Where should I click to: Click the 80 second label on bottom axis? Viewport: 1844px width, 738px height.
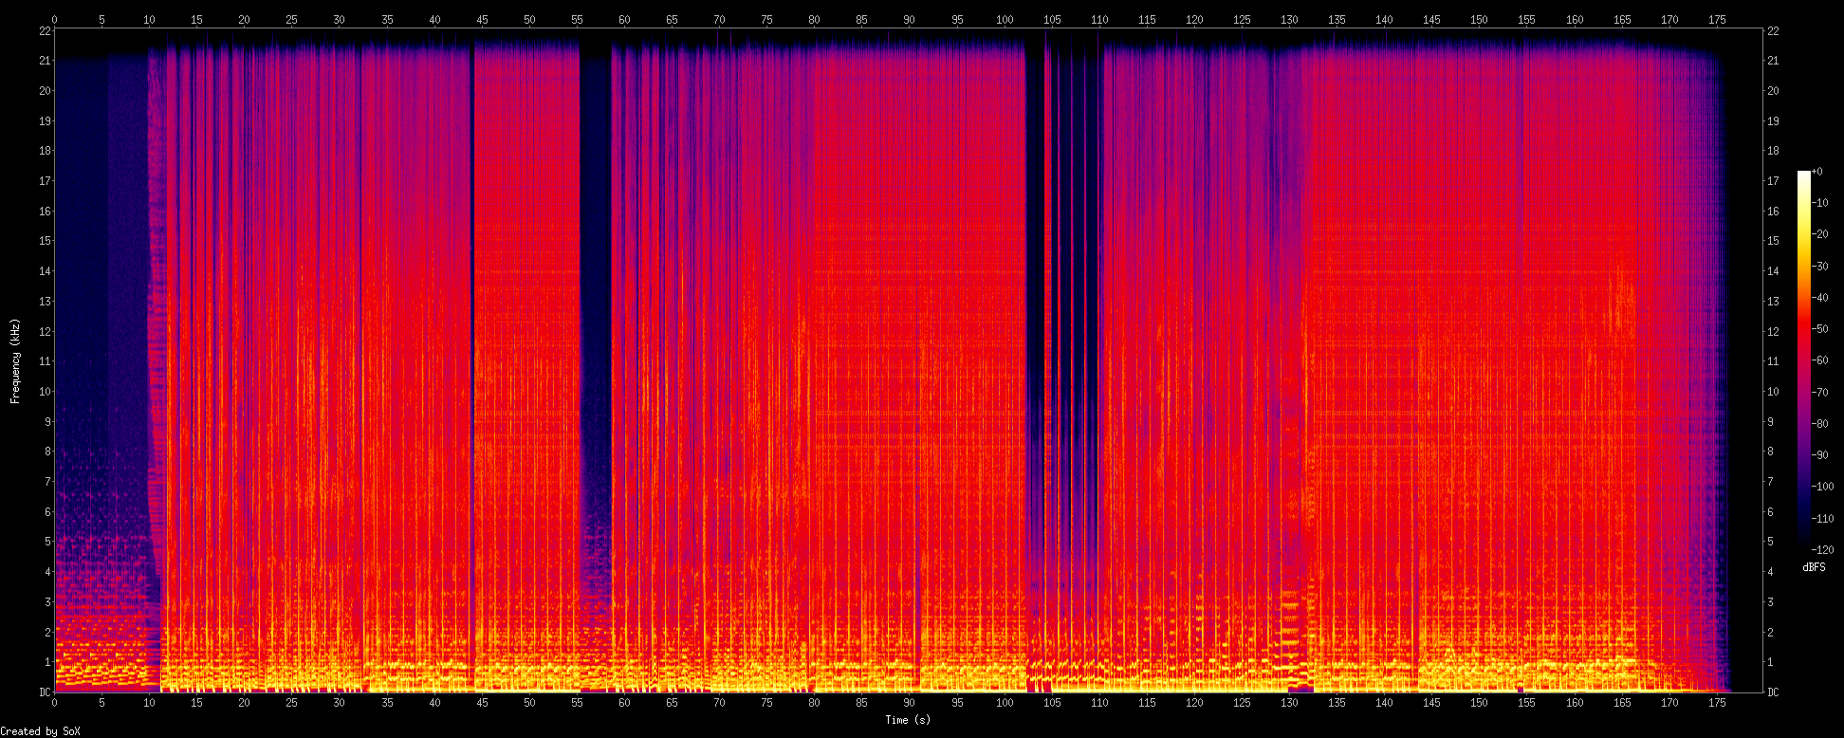pos(814,703)
